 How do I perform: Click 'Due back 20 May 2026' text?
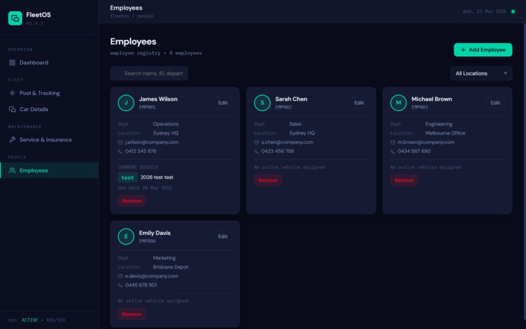point(145,187)
